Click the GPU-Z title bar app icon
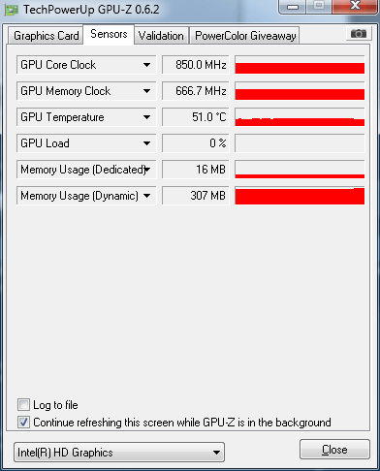 (12, 10)
